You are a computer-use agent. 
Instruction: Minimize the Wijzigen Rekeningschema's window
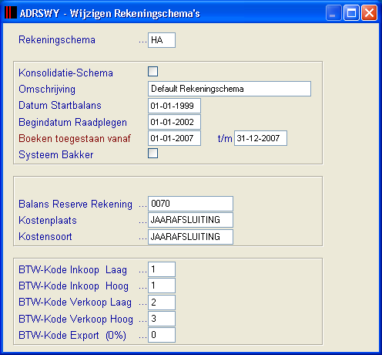(x=333, y=12)
